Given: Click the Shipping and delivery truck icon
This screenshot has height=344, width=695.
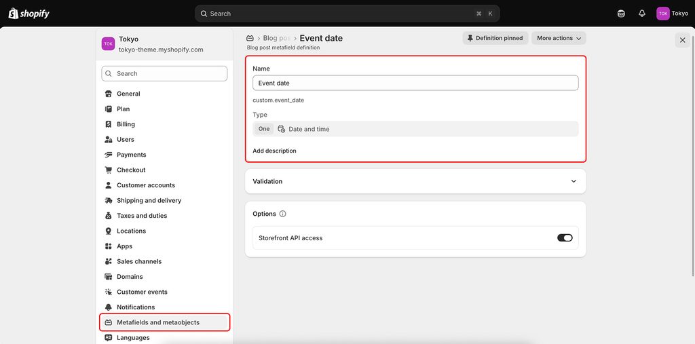Looking at the screenshot, I should click(108, 200).
